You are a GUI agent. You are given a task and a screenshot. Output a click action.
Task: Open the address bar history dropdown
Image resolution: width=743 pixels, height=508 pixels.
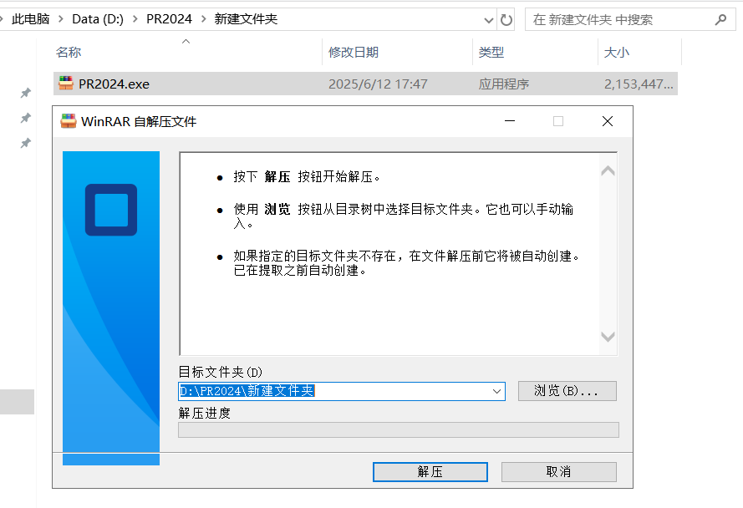pos(489,20)
